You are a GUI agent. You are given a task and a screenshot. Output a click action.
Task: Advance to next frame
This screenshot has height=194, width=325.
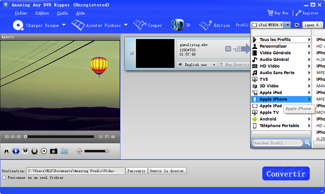pos(44,151)
